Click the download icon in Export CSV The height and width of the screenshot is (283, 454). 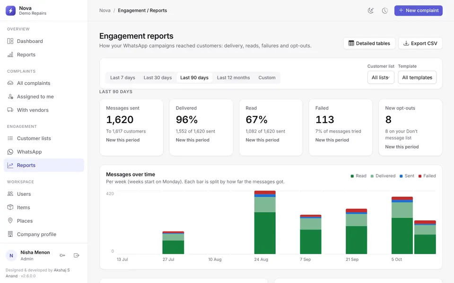pyautogui.click(x=406, y=43)
